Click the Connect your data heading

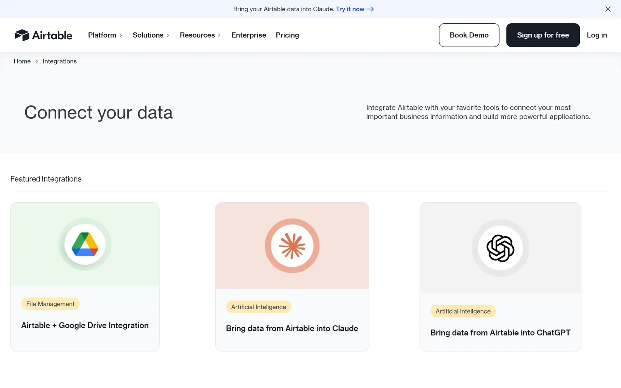[x=99, y=113]
